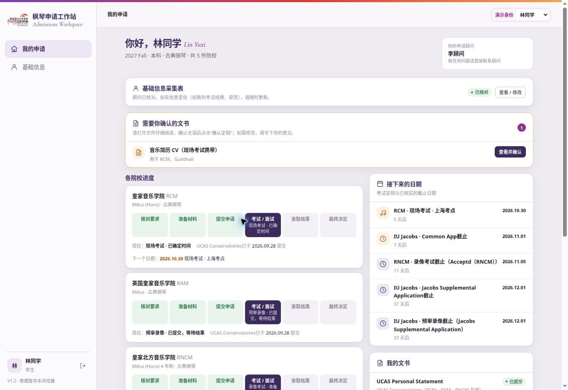
Task: Click RAM's 录取结果 stage step
Action: pyautogui.click(x=300, y=312)
